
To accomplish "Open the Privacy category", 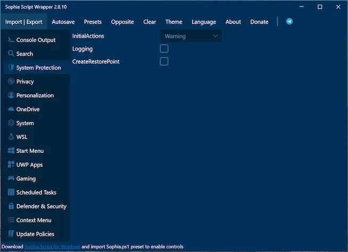I will pos(37,82).
